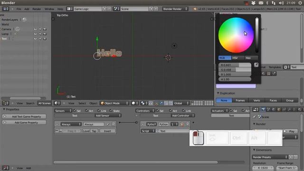Toggle Actuators Sel checkbox

tap(231, 111)
